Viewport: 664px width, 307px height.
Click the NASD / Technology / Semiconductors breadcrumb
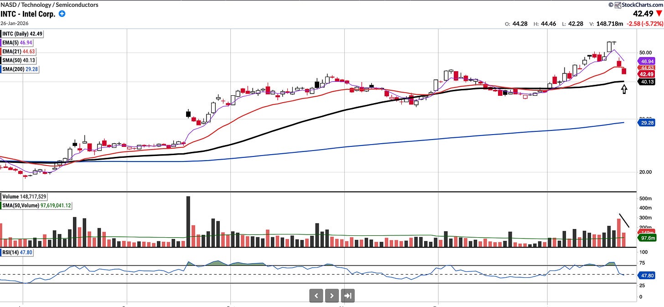[49, 5]
